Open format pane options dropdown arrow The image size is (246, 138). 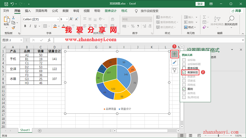click(x=232, y=49)
